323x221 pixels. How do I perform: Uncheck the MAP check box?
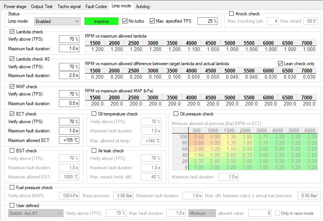12,87
